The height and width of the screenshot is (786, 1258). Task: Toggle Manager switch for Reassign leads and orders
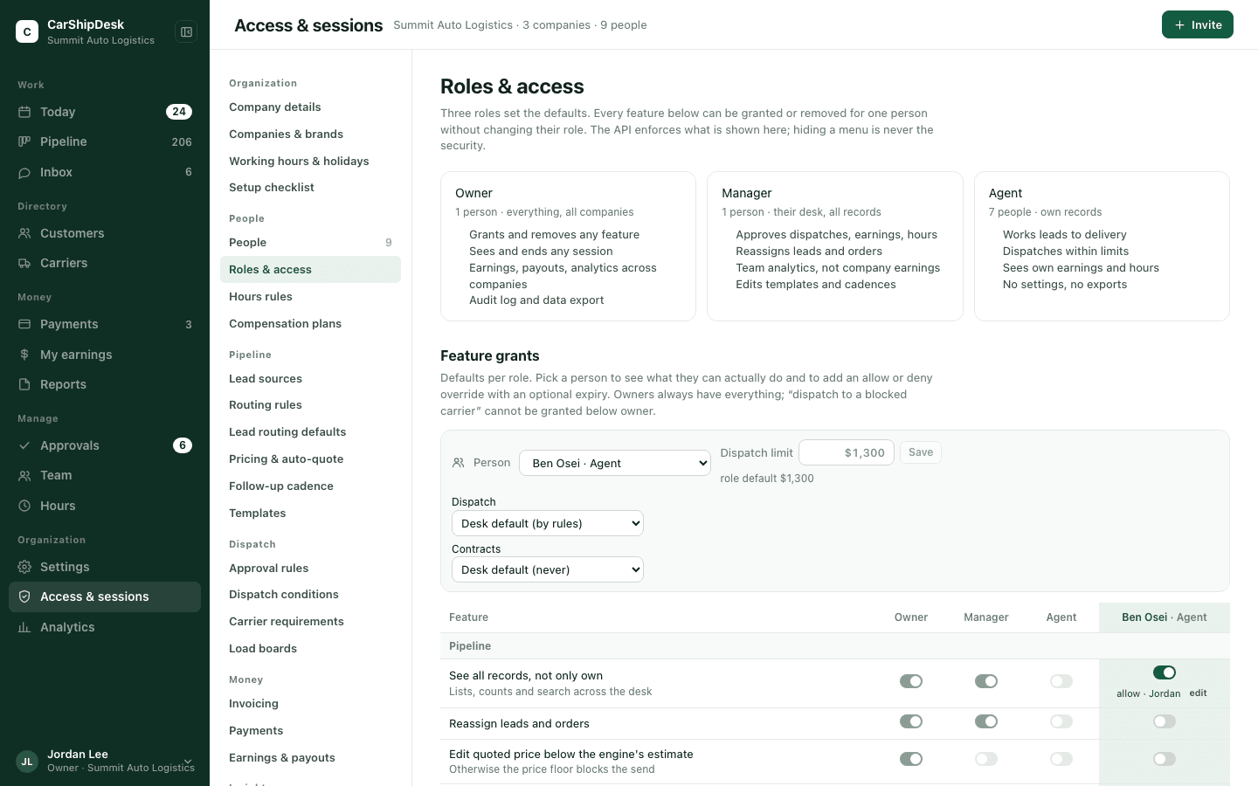(x=986, y=721)
